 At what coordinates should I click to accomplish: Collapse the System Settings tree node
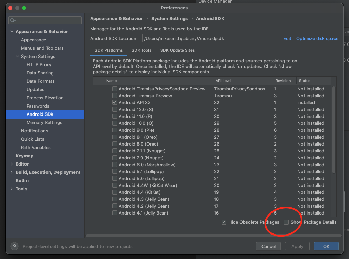pyautogui.click(x=17, y=57)
